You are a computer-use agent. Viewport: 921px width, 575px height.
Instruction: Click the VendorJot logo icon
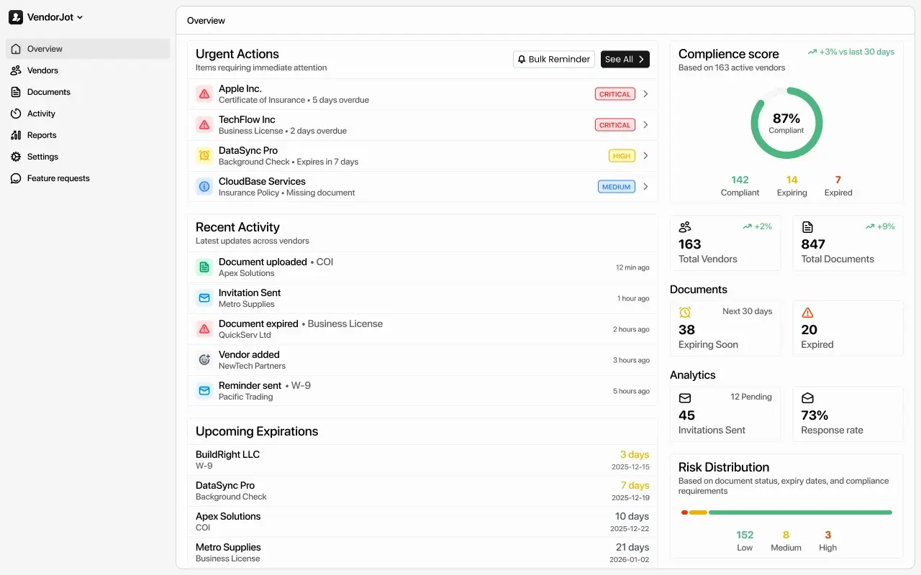[16, 17]
